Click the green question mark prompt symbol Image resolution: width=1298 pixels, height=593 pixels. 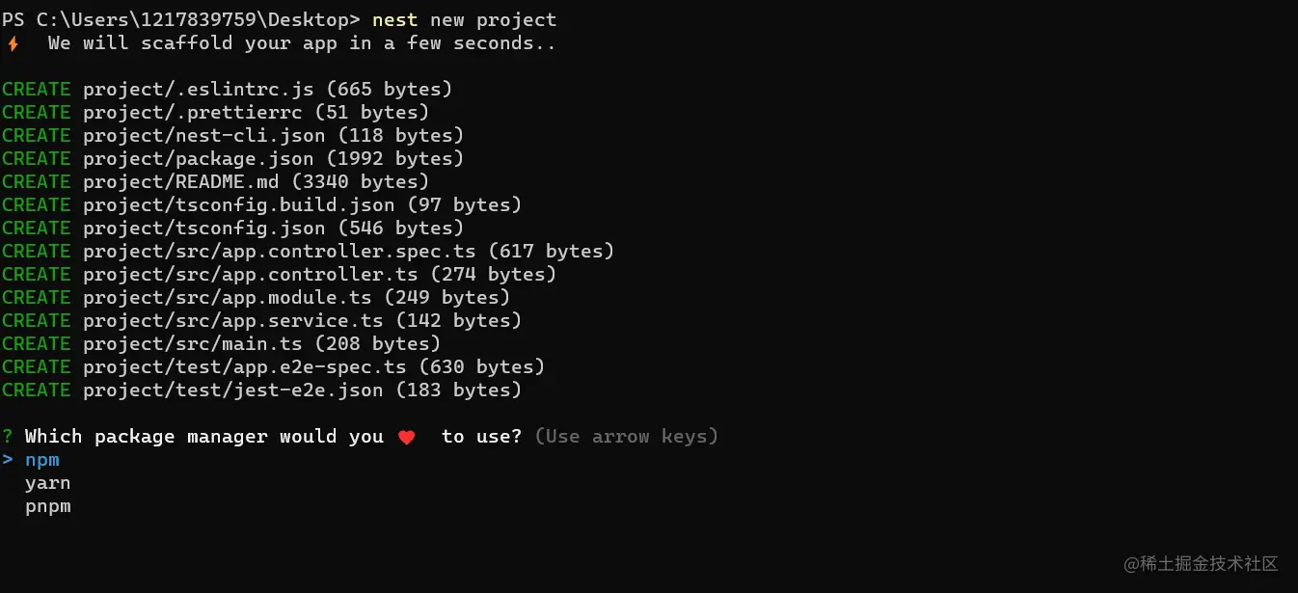tap(7, 437)
